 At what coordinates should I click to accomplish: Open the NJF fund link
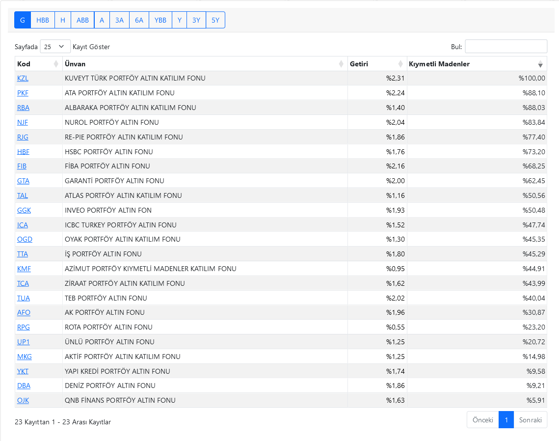point(23,122)
